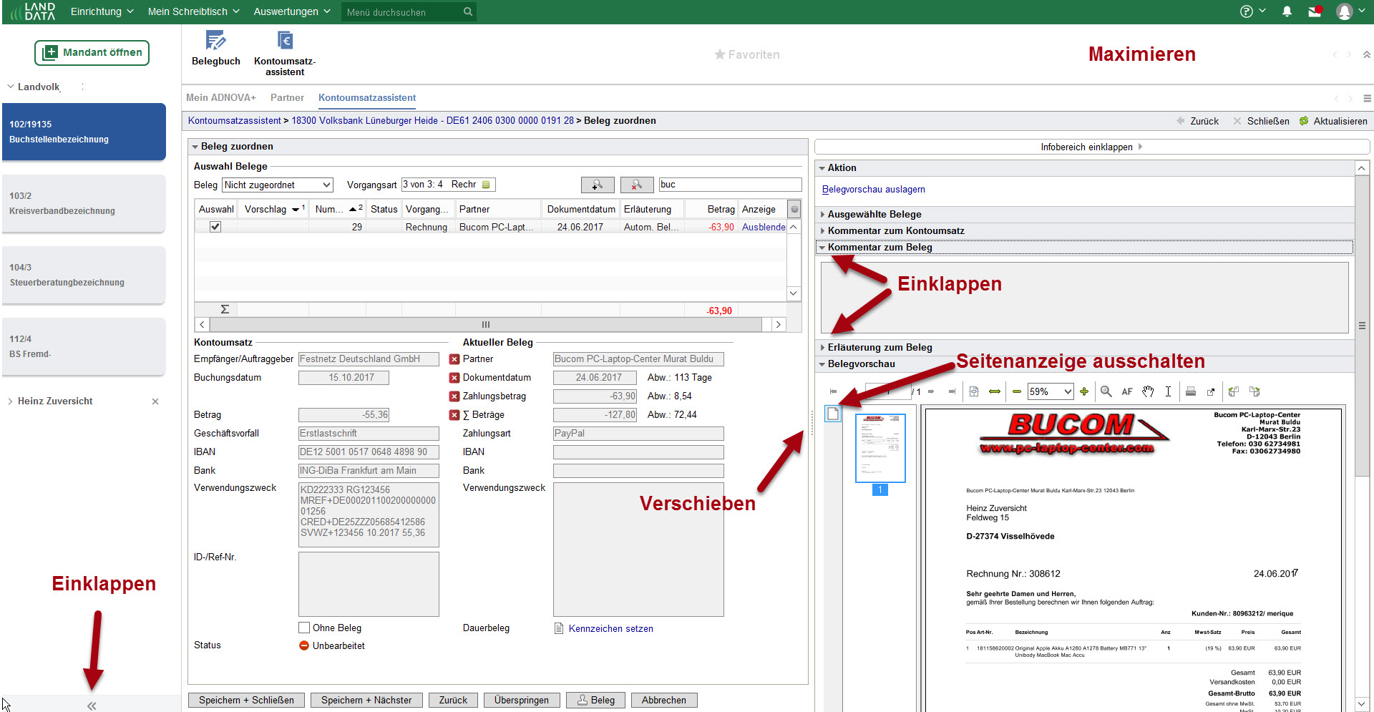Open the Beleg 'Nicht zugeordnet' dropdown
The width and height of the screenshot is (1374, 712).
pyautogui.click(x=278, y=185)
